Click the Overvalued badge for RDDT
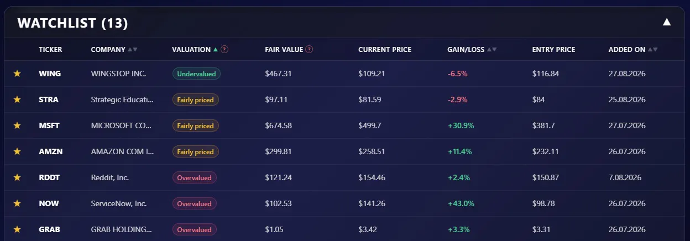 click(x=195, y=177)
